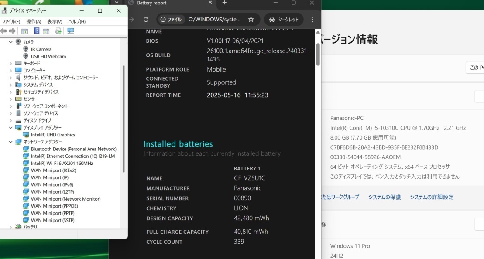Expand the ソフトウェア デバイス category
This screenshot has width=484, height=259.
[11, 113]
